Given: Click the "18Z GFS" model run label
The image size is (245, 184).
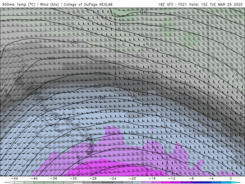Looking at the screenshot, I should tap(166, 4).
